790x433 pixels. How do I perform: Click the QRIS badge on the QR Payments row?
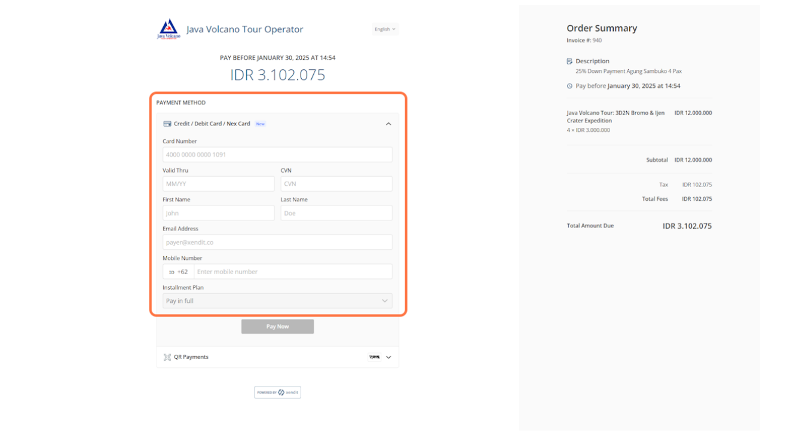(x=373, y=357)
